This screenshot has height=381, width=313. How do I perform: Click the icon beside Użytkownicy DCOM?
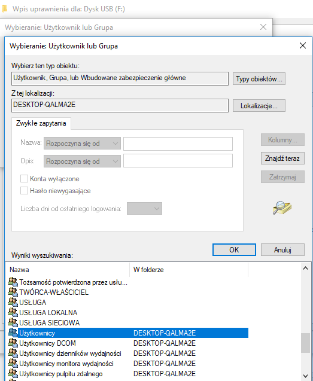13,343
